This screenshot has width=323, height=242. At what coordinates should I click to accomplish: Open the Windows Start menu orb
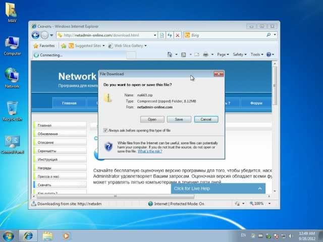(x=8, y=236)
